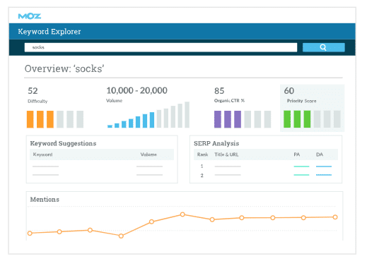Select the SERP result ranked 1
The image size is (367, 261).
pos(266,166)
